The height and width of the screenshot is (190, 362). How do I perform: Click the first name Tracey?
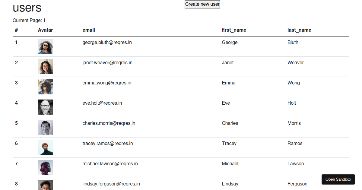point(229,144)
